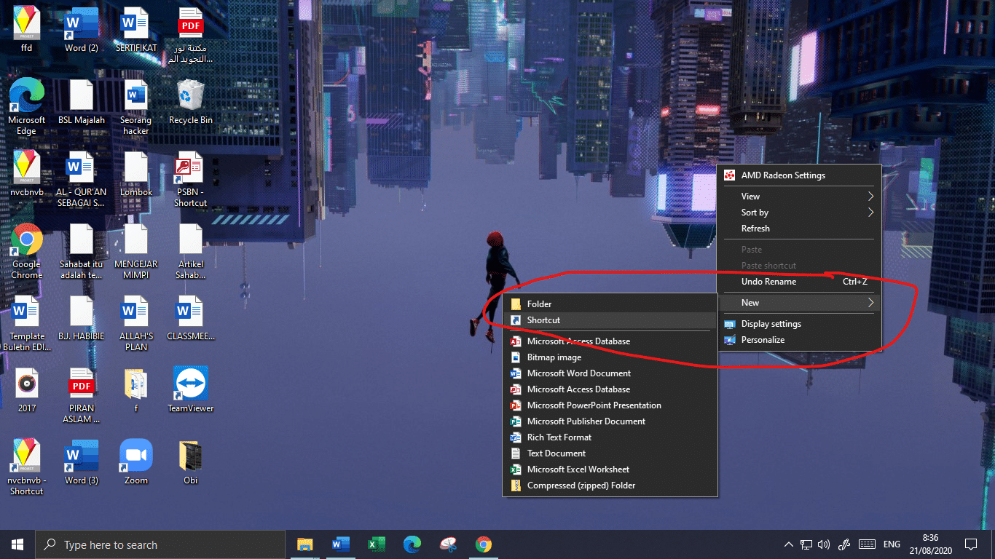The height and width of the screenshot is (559, 995).
Task: Create a new Folder from the submenu
Action: point(610,304)
